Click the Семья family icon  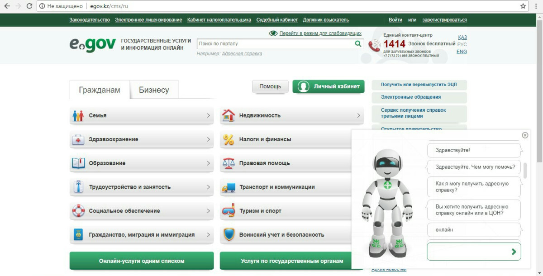pos(78,116)
